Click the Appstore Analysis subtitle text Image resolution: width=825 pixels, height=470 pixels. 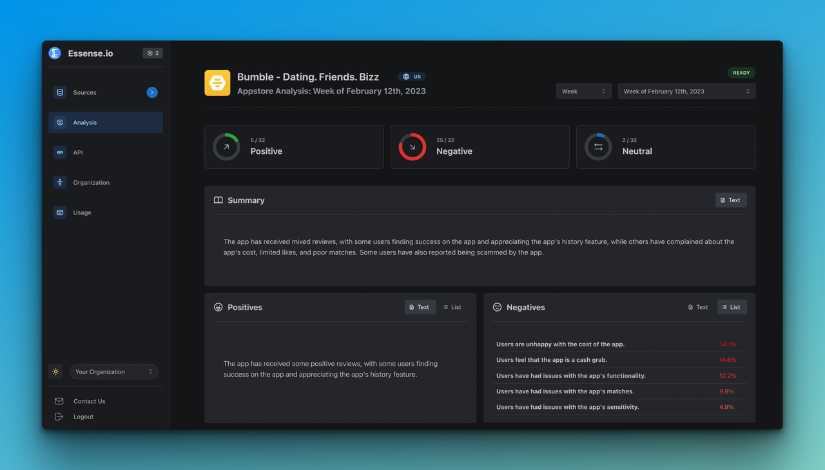[331, 91]
